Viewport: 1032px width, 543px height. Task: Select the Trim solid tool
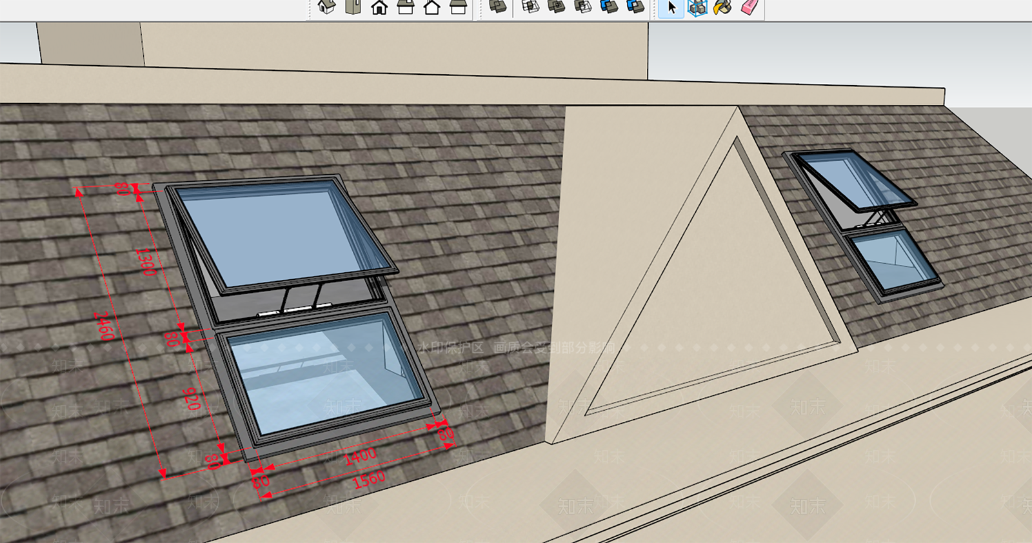pyautogui.click(x=609, y=7)
